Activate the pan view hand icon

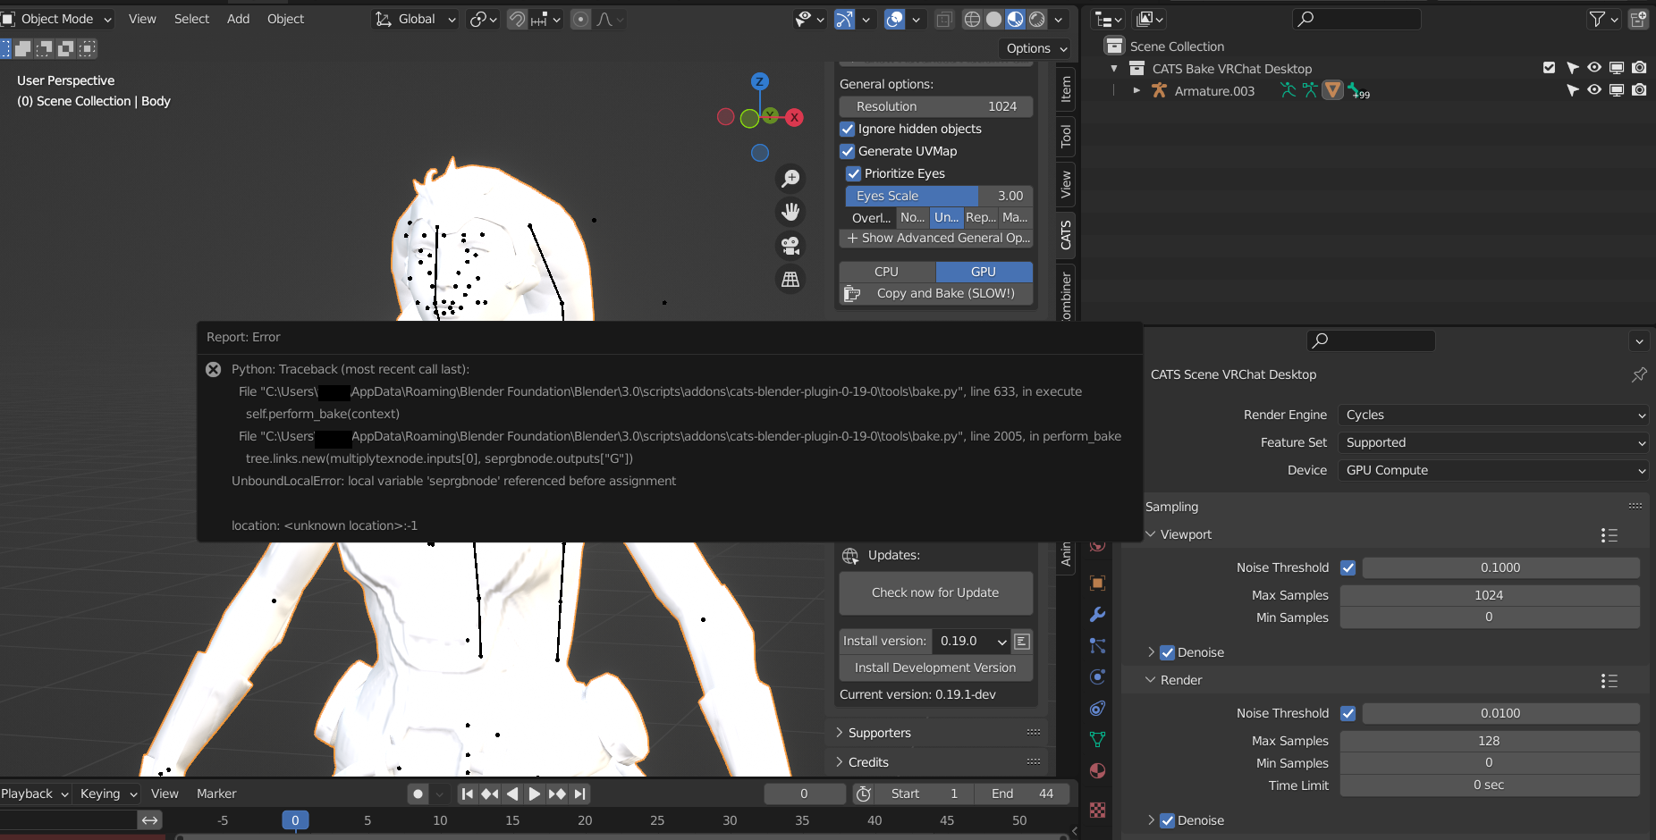tap(790, 212)
